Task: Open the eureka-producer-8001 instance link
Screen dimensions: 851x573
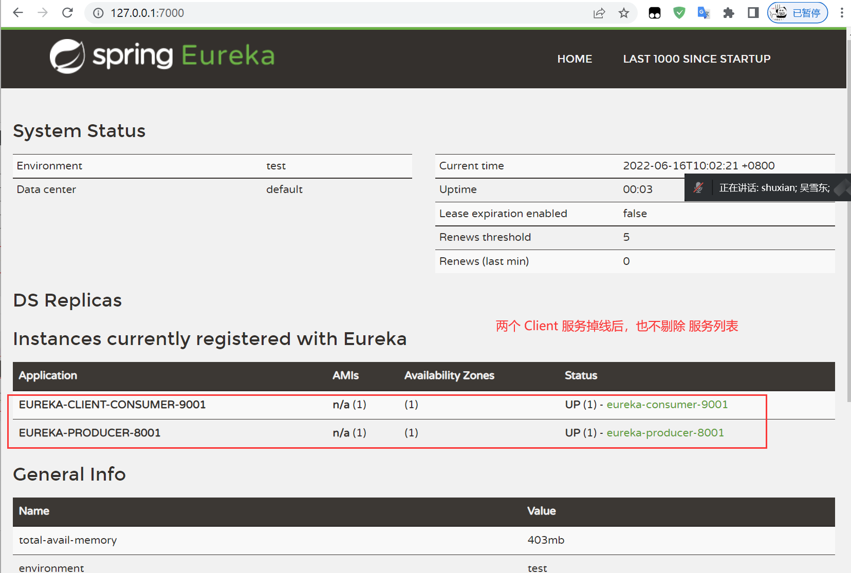Action: [x=665, y=432]
